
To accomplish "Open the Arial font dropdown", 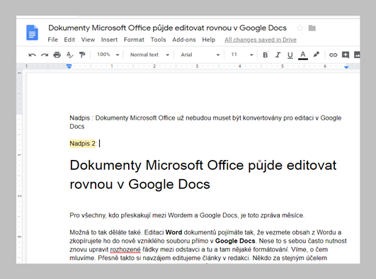I will pos(200,55).
